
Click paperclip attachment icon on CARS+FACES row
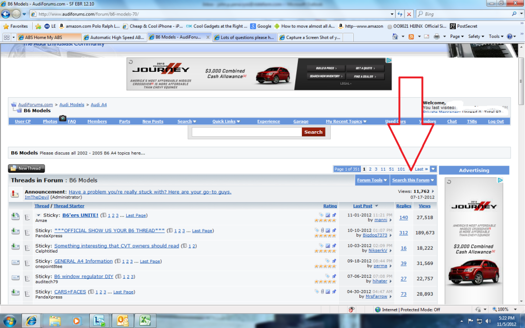point(322,292)
